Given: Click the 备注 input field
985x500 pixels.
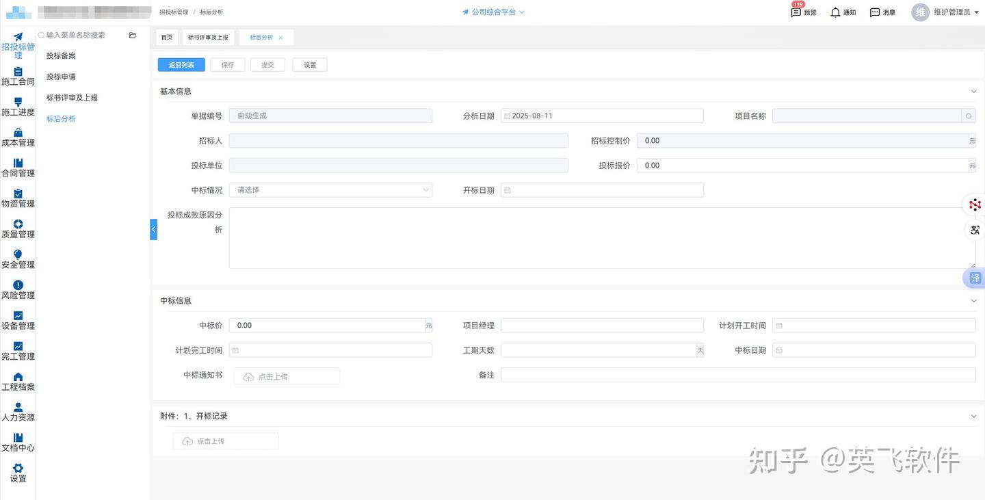Looking at the screenshot, I should pyautogui.click(x=738, y=375).
